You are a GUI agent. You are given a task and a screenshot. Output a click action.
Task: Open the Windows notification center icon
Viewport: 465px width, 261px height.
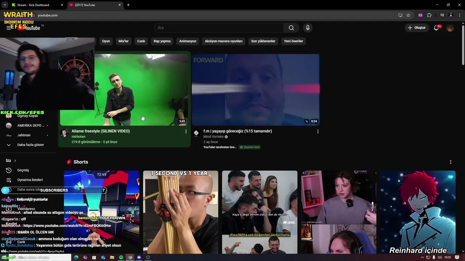(457, 257)
